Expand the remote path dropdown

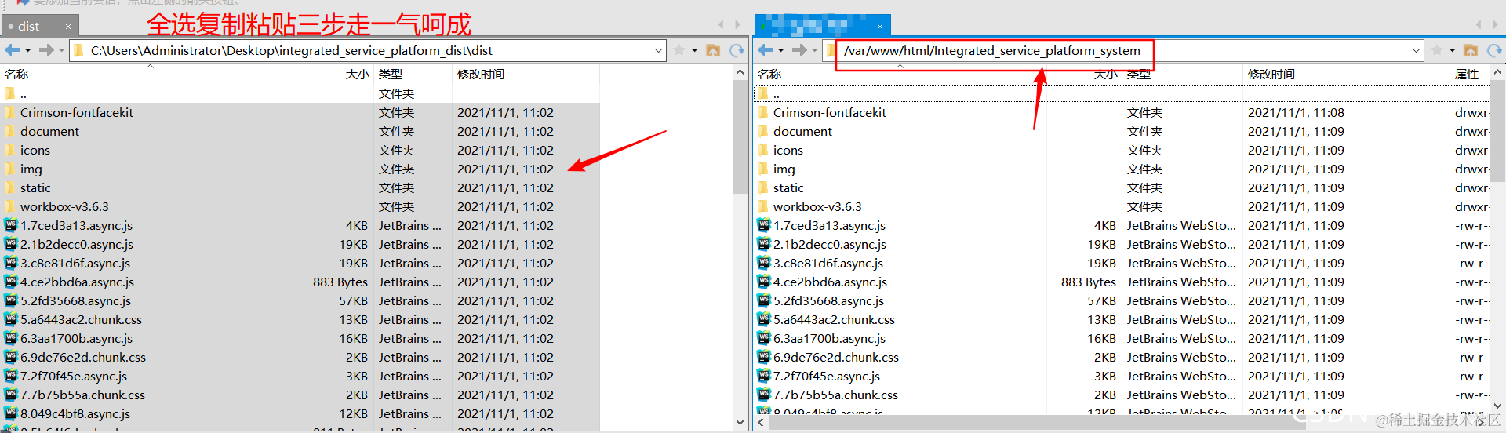(x=1416, y=50)
